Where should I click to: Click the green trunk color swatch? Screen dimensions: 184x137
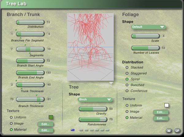(51, 117)
